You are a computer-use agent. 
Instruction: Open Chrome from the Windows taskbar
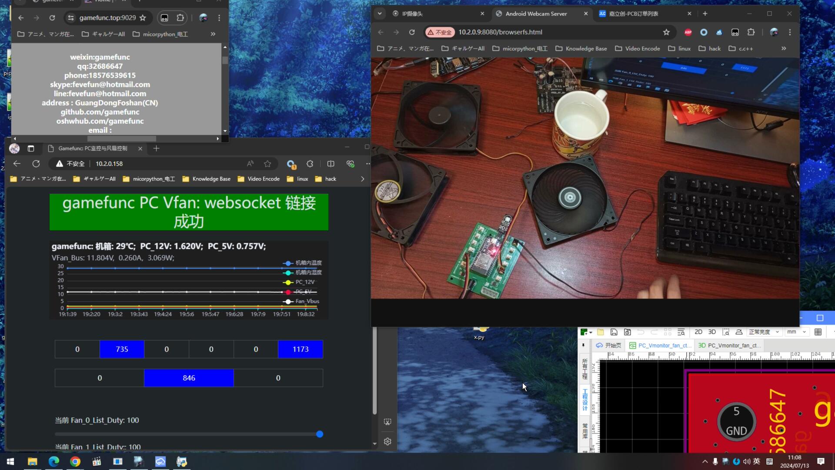[75, 461]
